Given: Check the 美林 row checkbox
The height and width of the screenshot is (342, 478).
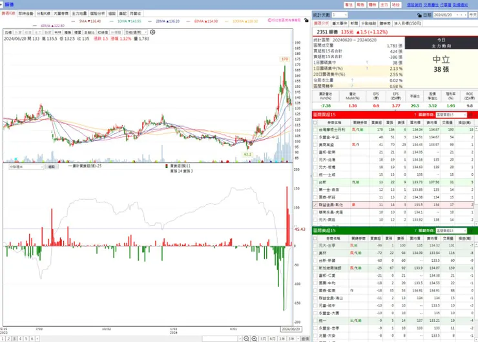Looking at the screenshot, I should (x=315, y=253).
